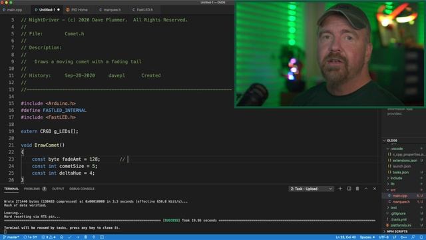The height and width of the screenshot is (240, 426).
Task: Select the Untitled-1 editor tab
Action: tap(47, 9)
